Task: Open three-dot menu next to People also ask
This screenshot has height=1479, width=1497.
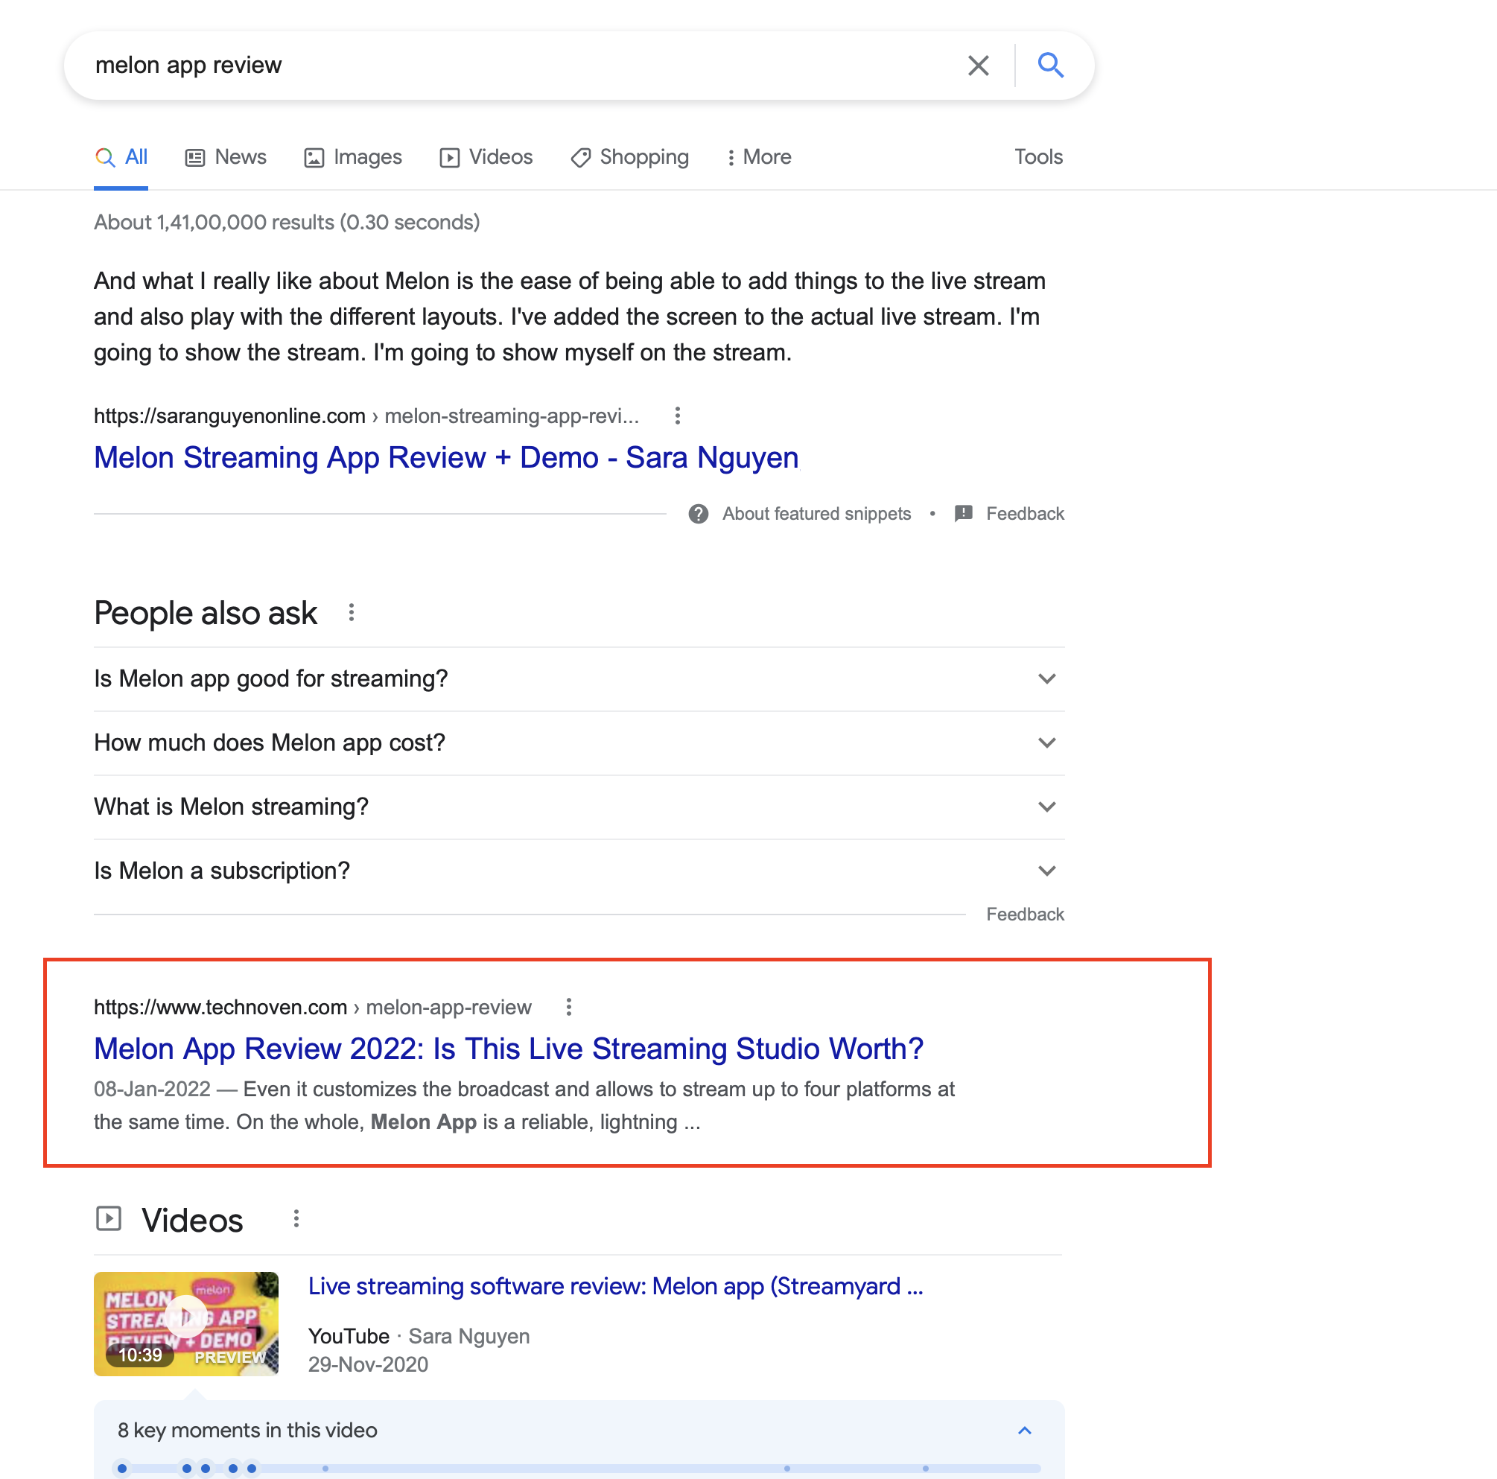Action: coord(351,613)
